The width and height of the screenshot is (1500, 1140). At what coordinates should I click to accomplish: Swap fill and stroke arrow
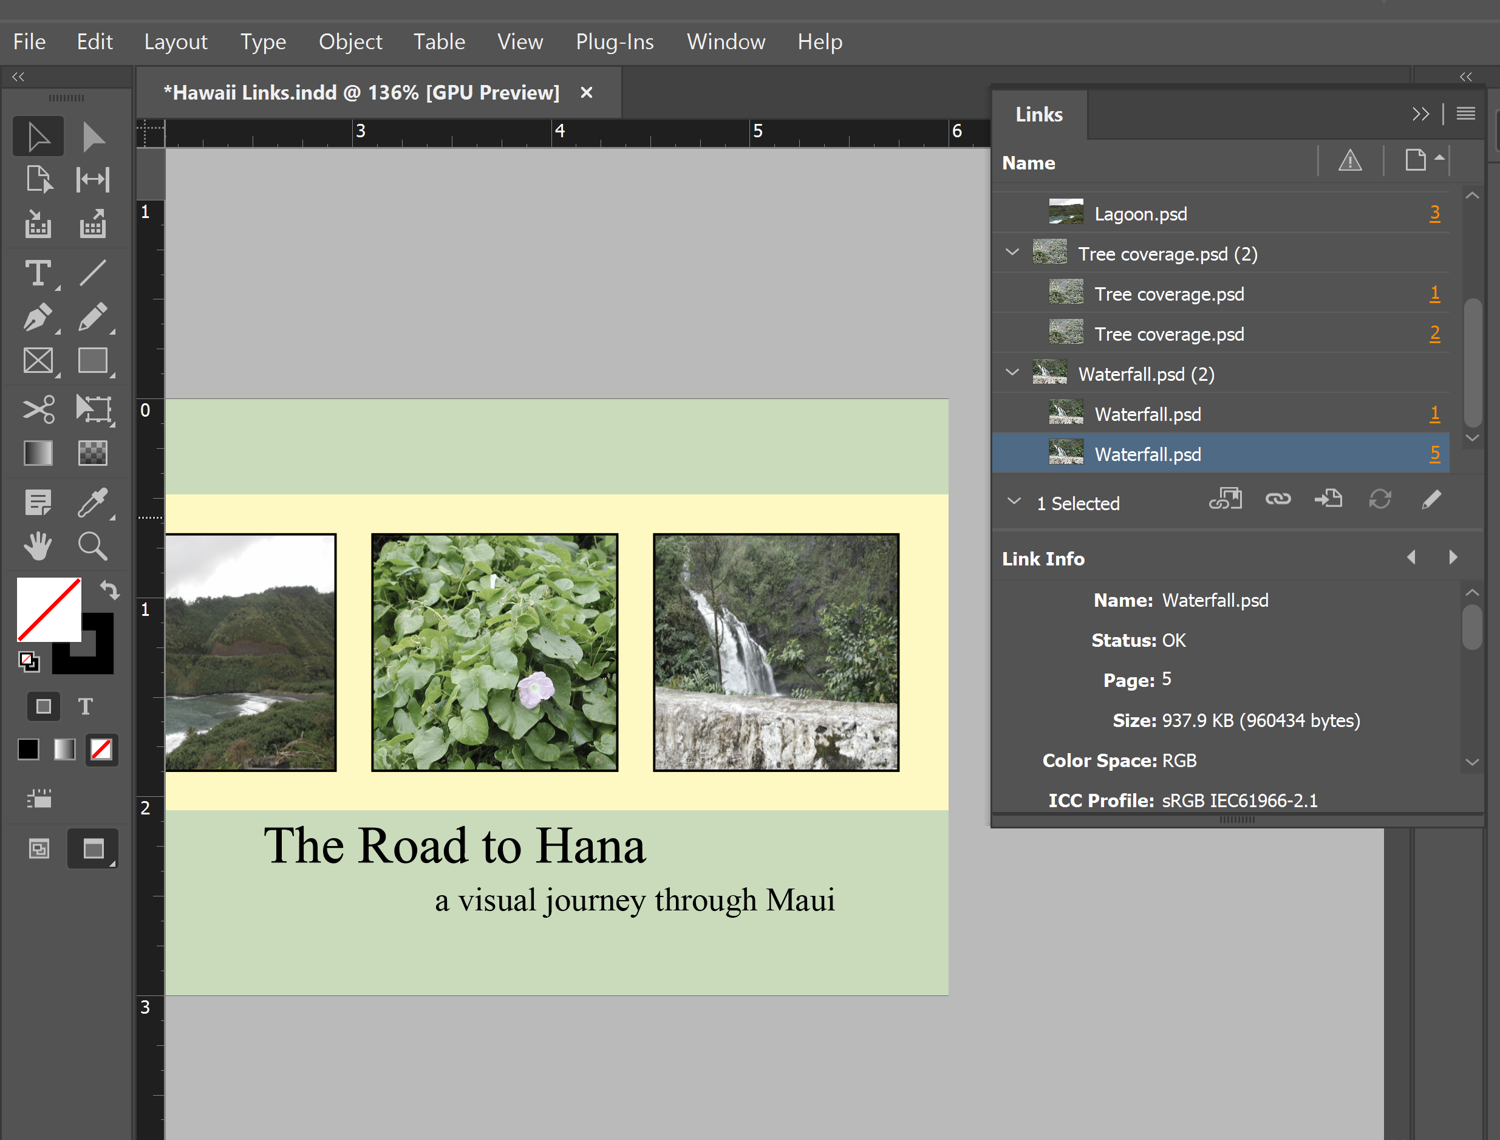pyautogui.click(x=109, y=590)
